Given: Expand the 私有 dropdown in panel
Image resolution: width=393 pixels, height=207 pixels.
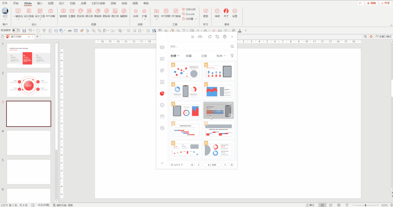Looking at the screenshot, I should click(221, 56).
